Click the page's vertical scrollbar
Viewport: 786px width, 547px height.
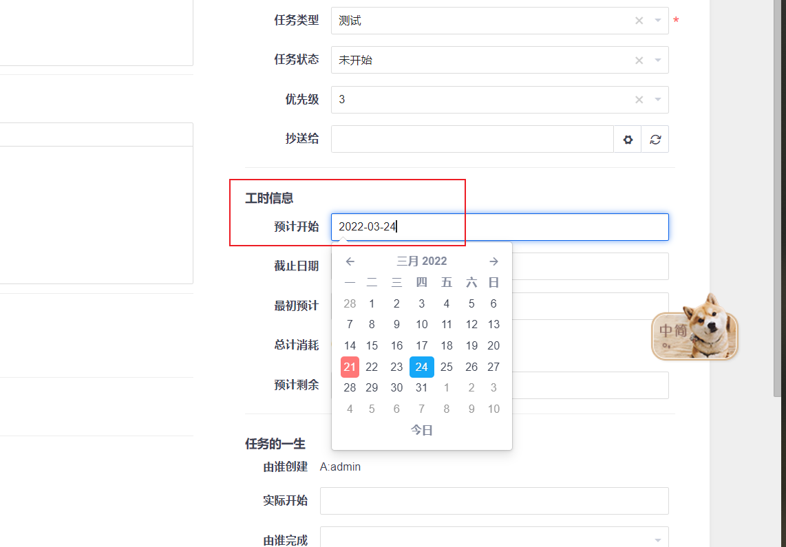(x=778, y=198)
